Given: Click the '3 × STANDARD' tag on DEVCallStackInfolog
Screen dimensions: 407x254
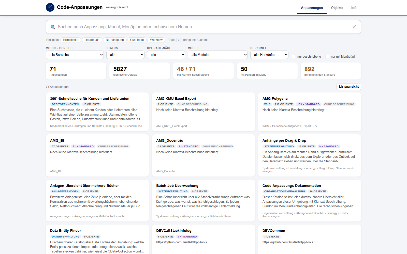Looking at the screenshot, I should pos(187,237).
